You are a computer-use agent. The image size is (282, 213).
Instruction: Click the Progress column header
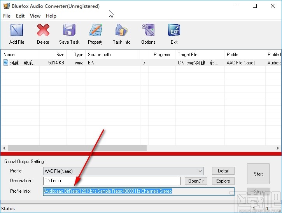pos(161,55)
